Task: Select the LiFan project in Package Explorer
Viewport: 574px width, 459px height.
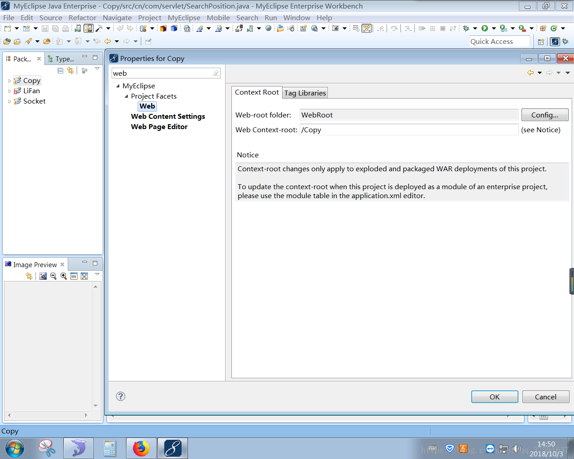Action: coord(27,91)
